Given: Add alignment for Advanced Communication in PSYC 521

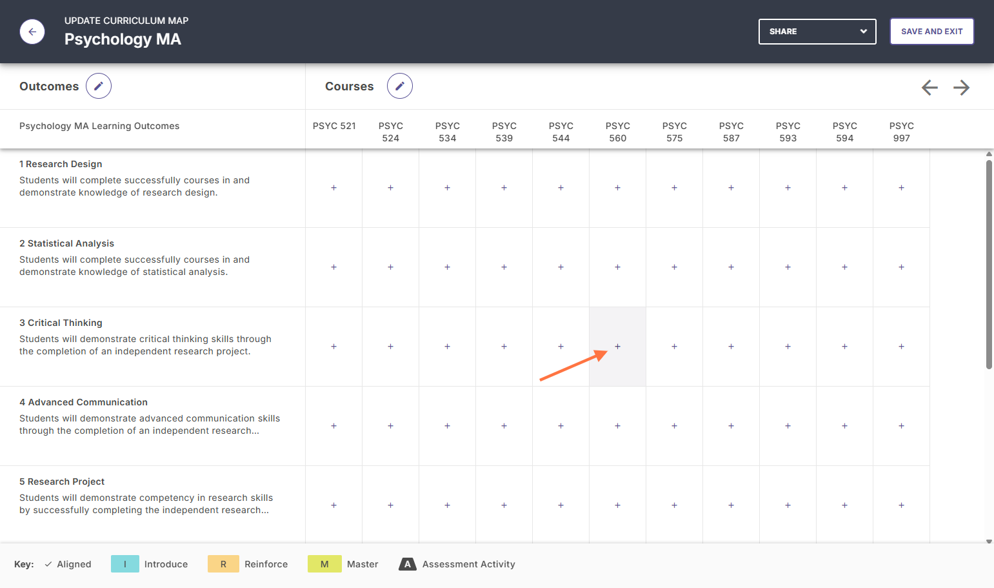Looking at the screenshot, I should click(334, 426).
